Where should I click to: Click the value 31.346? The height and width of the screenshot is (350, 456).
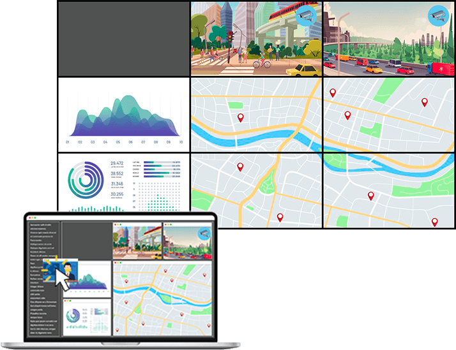[x=117, y=184]
